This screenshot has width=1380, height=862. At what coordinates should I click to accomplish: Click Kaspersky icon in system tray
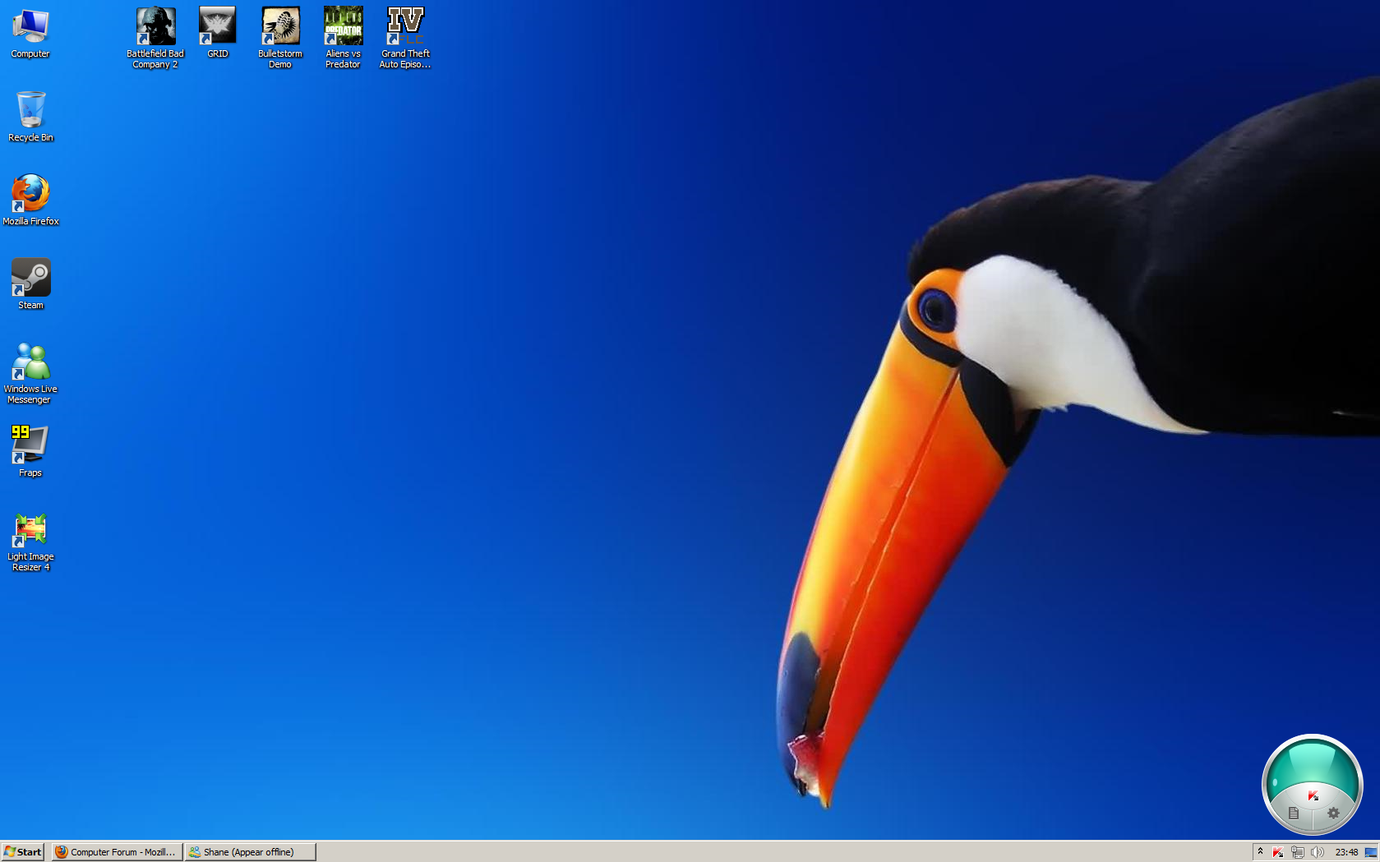pyautogui.click(x=1278, y=852)
